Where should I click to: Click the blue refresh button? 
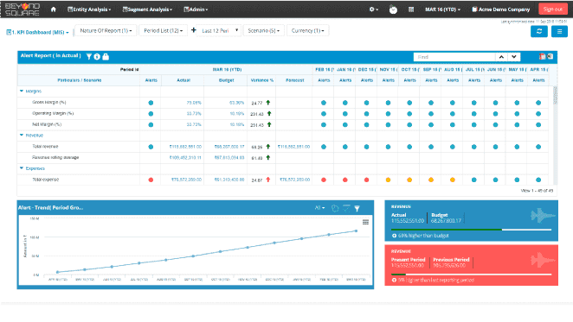(x=539, y=31)
